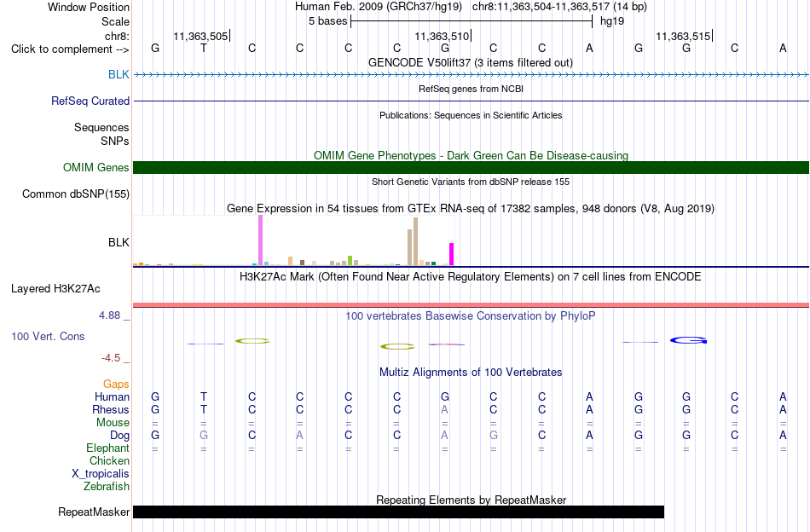Click the blue BLK GENCODE track label
Viewport: 810px width, 532px height.
pyautogui.click(x=119, y=74)
